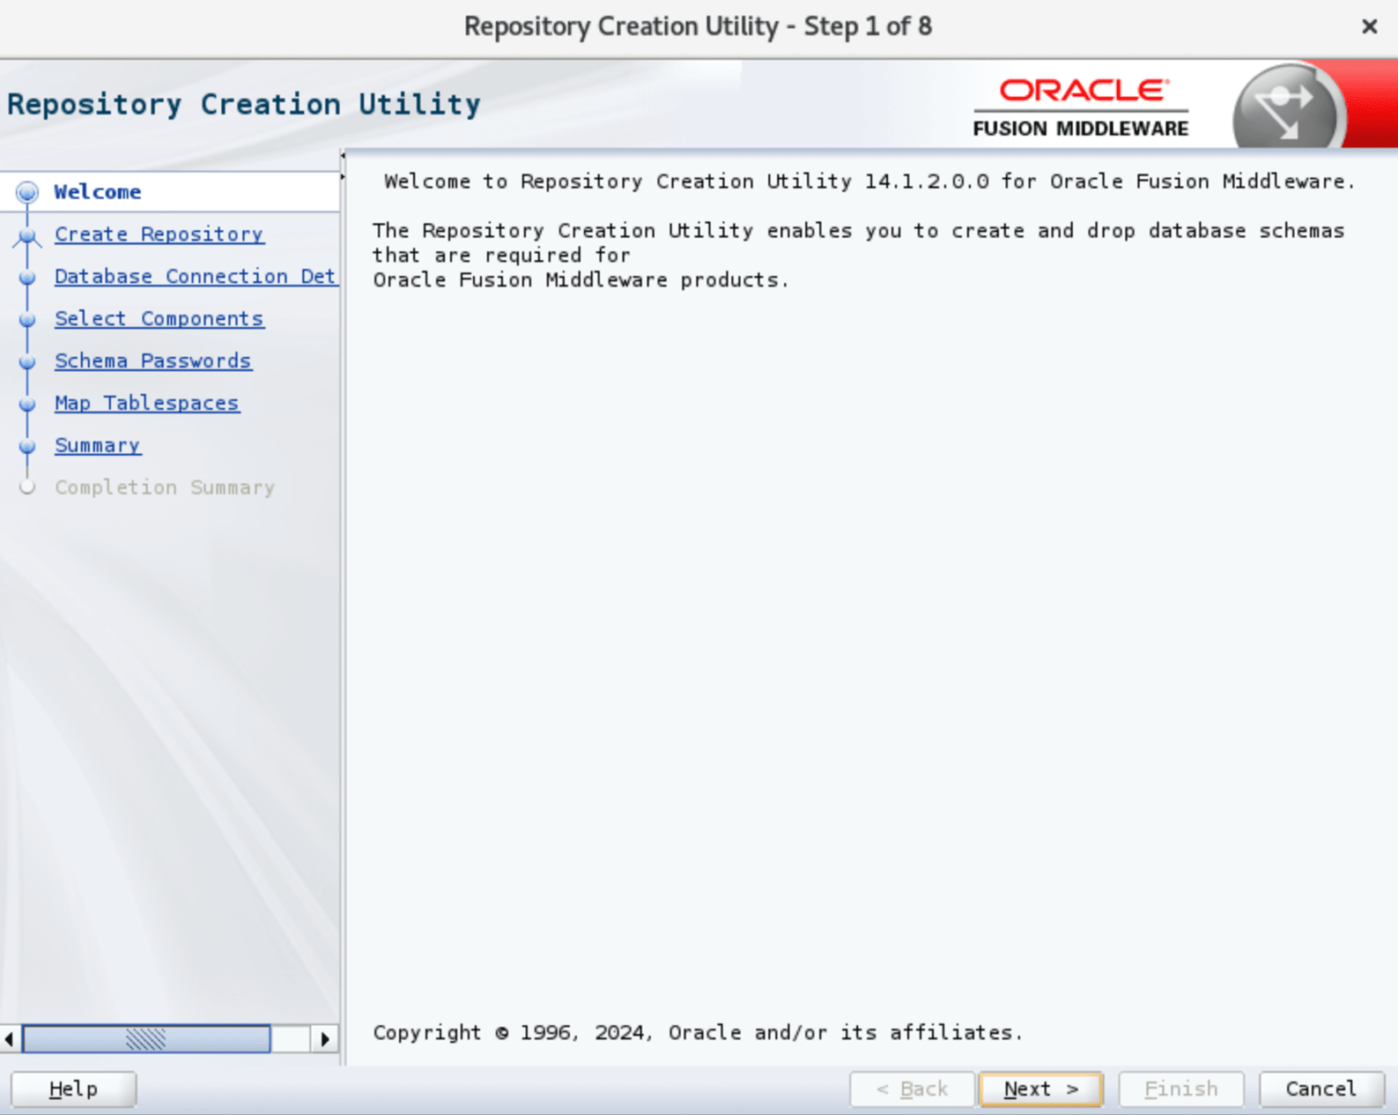Go to the Summary step link
The image size is (1398, 1115).
98,446
